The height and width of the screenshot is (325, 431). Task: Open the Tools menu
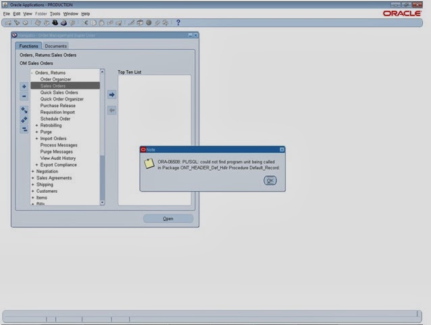[x=55, y=13]
